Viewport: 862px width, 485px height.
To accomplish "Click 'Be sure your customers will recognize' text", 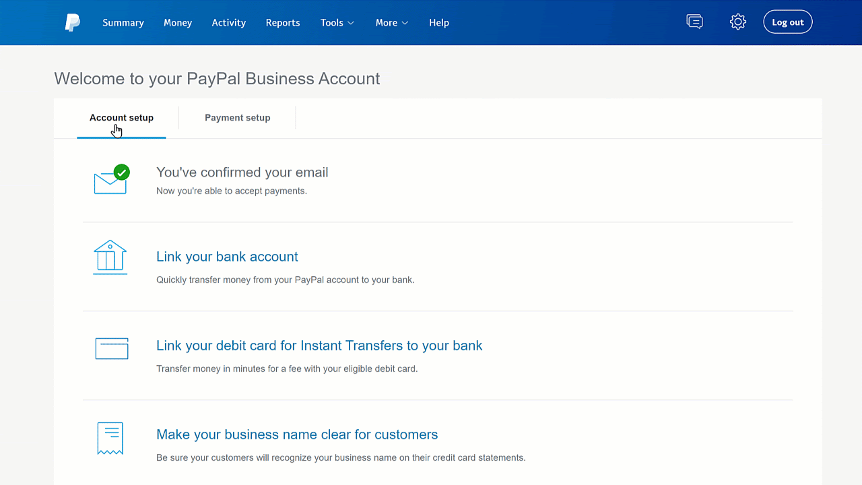I will (x=341, y=457).
